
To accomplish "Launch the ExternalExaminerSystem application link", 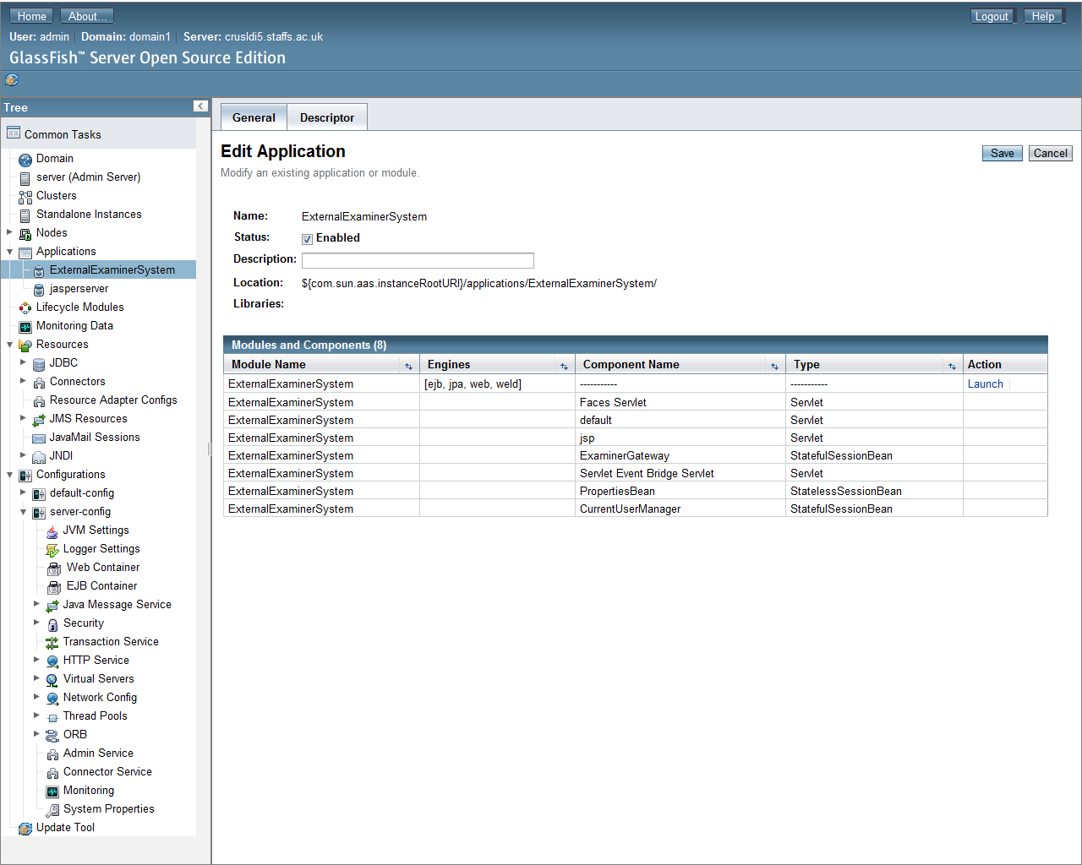I will tap(985, 384).
